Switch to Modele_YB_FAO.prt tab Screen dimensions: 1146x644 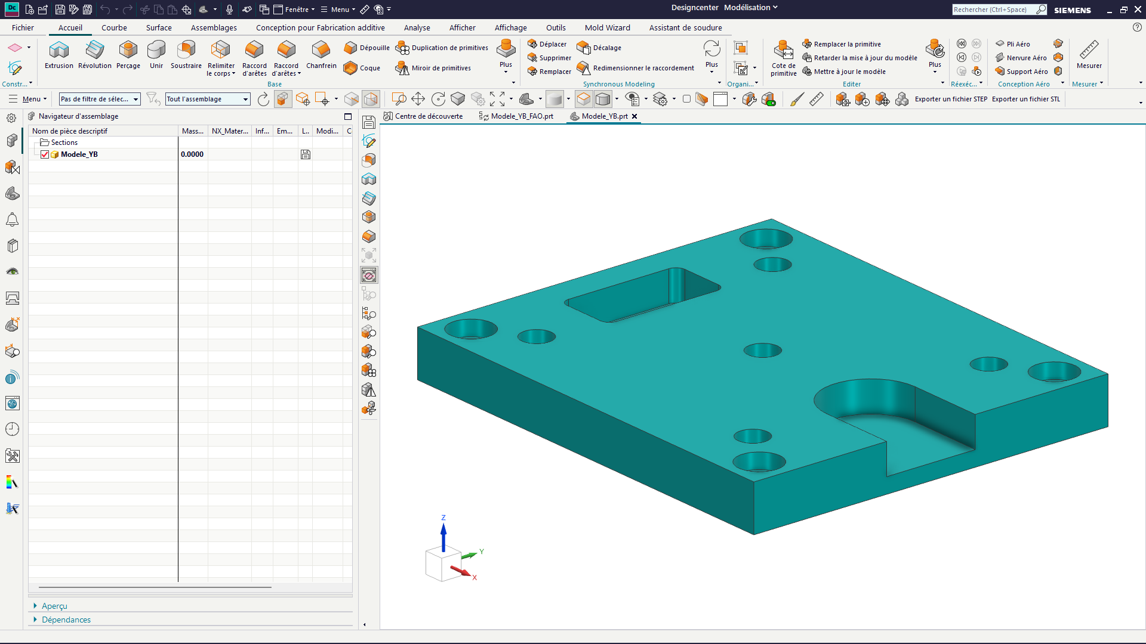(x=516, y=116)
